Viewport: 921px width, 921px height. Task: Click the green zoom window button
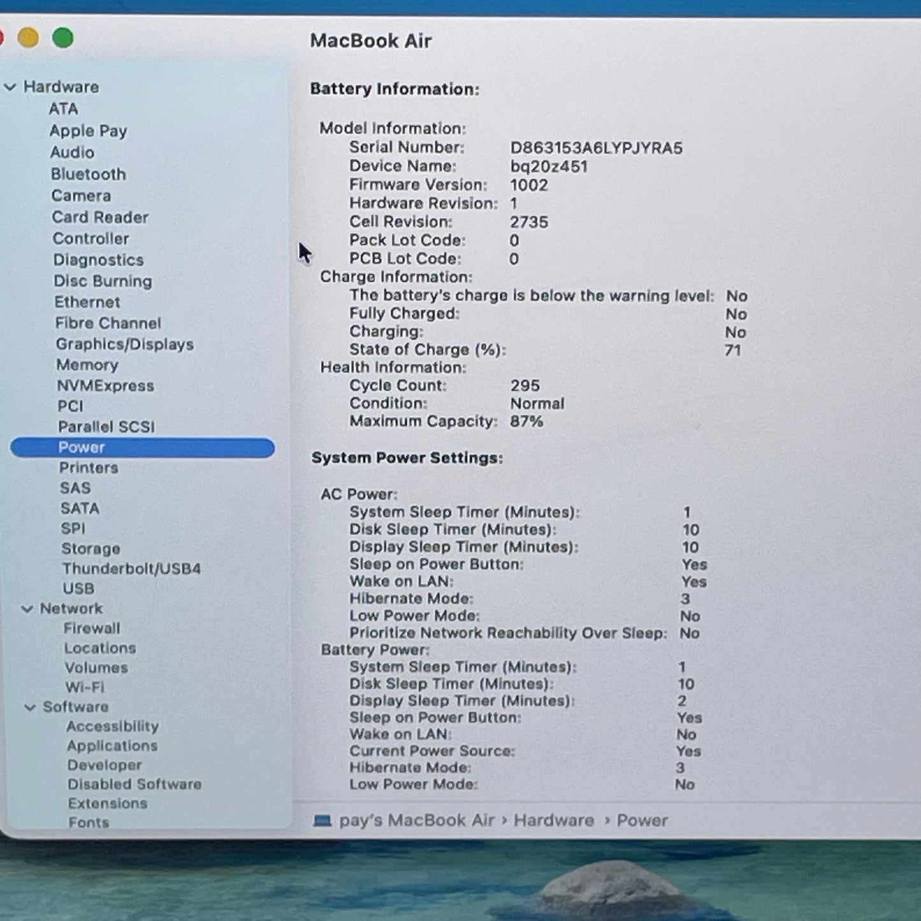tap(62, 38)
